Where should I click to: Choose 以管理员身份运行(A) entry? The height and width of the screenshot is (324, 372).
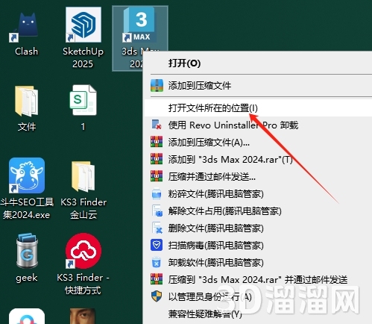pyautogui.click(x=258, y=296)
